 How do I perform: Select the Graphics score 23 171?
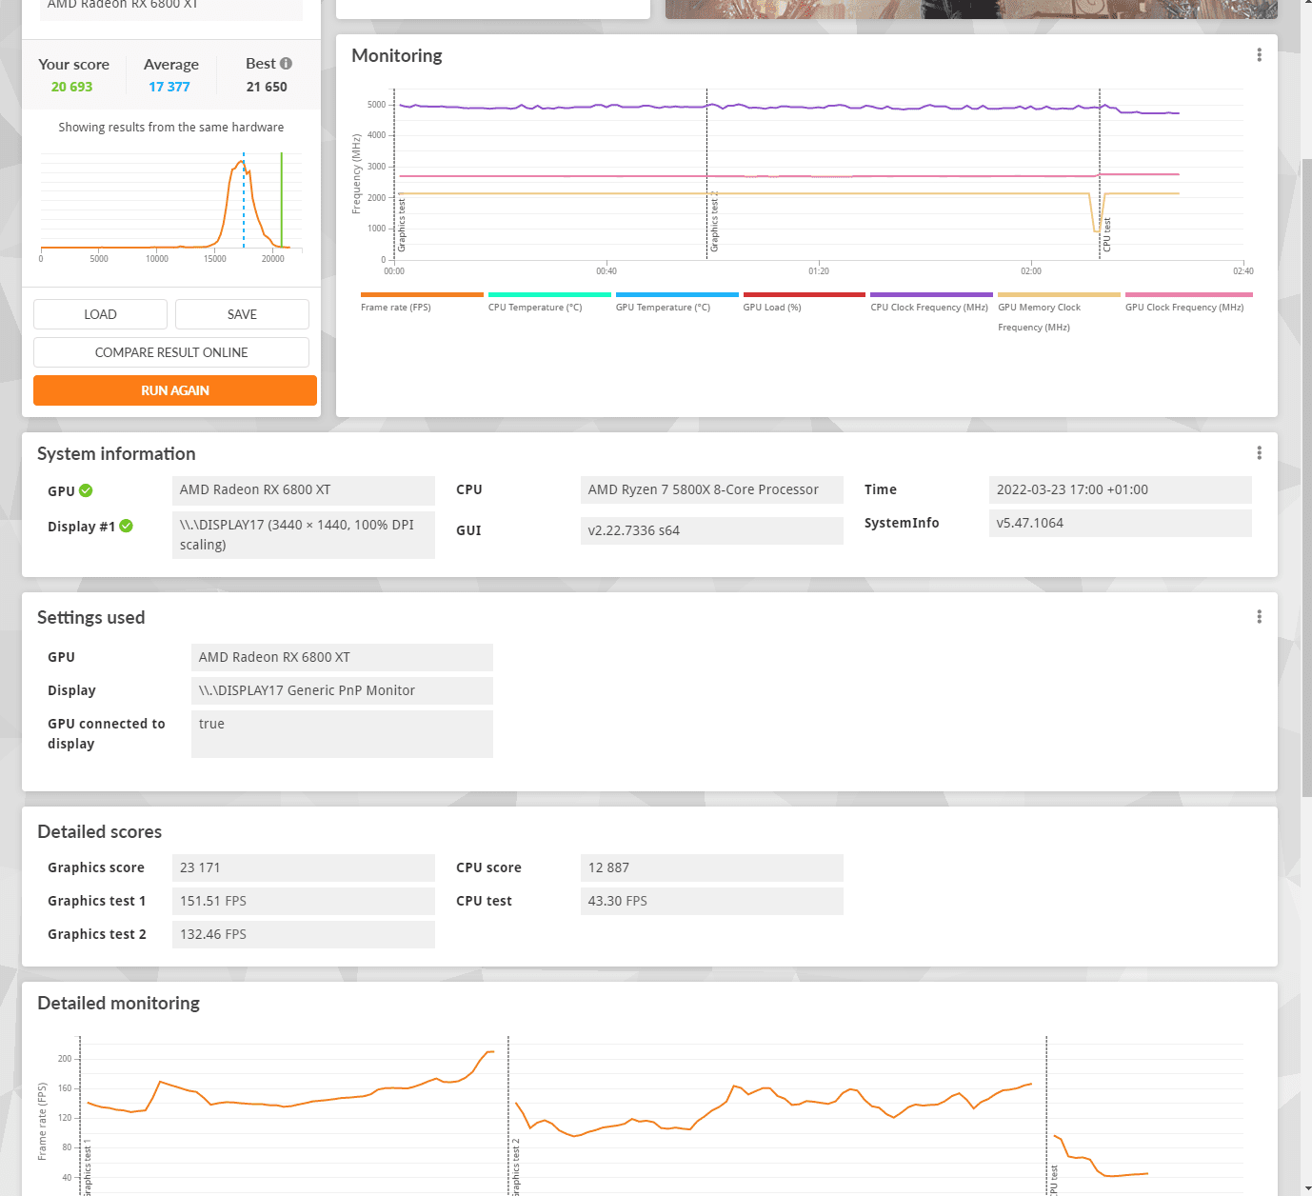tap(304, 867)
